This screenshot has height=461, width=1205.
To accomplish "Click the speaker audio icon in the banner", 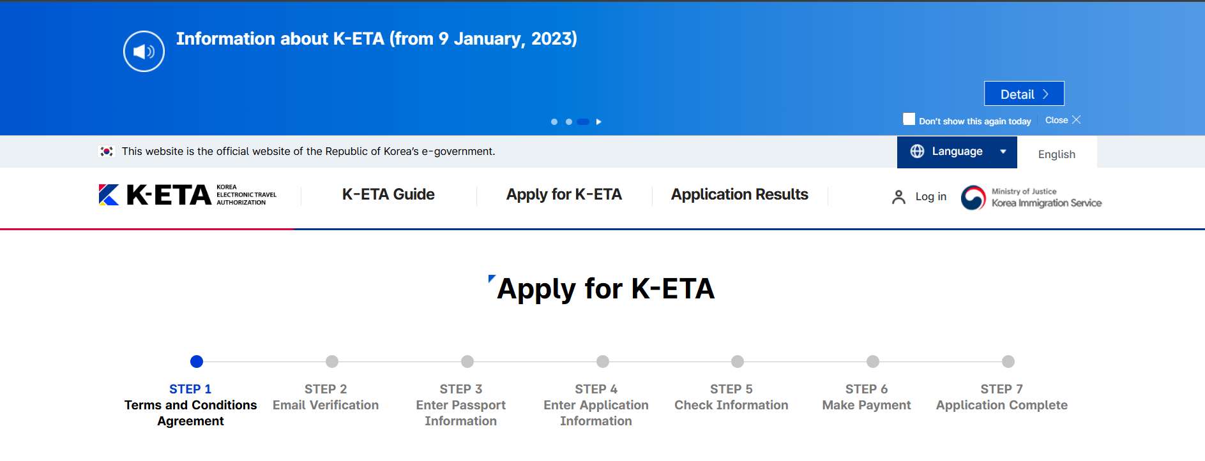I will pyautogui.click(x=144, y=52).
